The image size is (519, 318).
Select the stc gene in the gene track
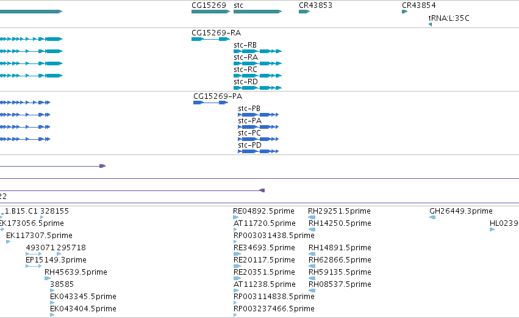[x=257, y=12]
